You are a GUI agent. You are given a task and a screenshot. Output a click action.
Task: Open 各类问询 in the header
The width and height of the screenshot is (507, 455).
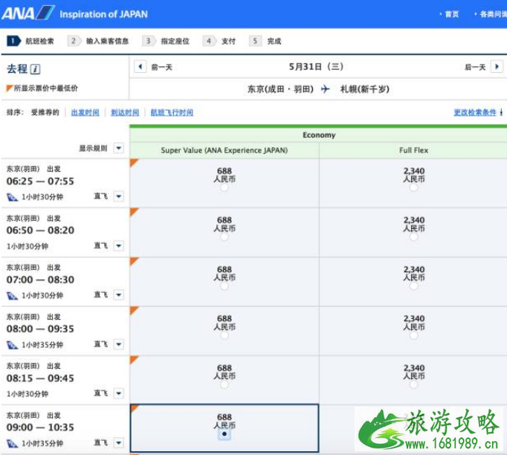[494, 14]
